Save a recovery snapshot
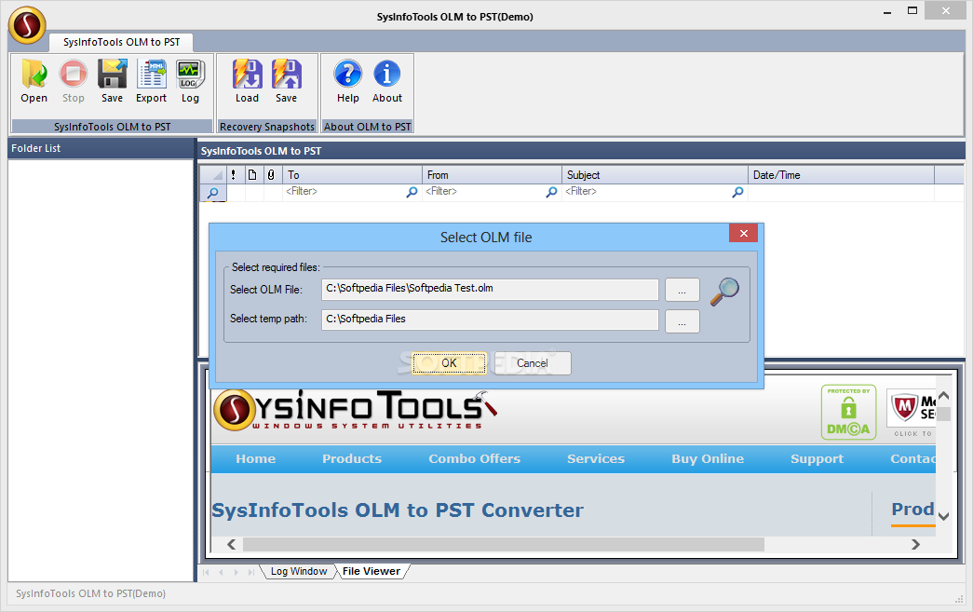The width and height of the screenshot is (973, 612). click(286, 81)
